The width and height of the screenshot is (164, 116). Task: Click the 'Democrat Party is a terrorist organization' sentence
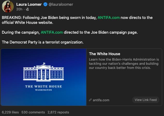(x=43, y=42)
